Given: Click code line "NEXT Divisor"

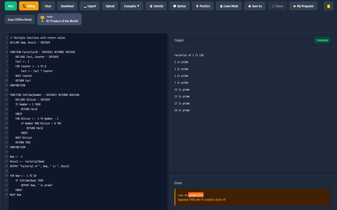Looking at the screenshot, I should tap(24, 138).
